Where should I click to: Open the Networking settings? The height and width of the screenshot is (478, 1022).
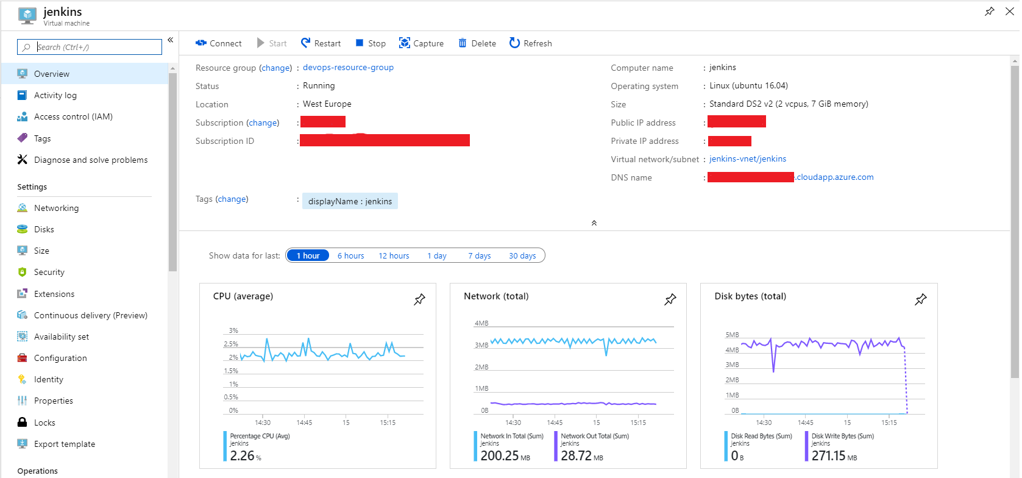click(56, 208)
